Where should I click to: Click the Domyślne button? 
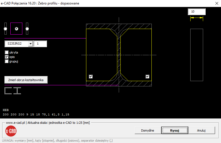(x=148, y=130)
